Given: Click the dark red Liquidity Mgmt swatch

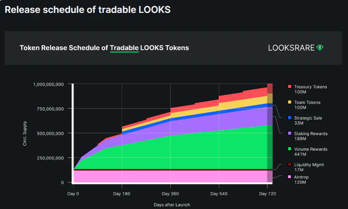Looking at the screenshot, I should [289, 164].
